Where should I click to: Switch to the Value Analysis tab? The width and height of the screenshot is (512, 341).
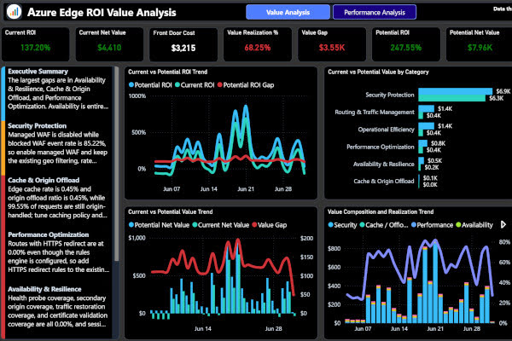(x=288, y=13)
